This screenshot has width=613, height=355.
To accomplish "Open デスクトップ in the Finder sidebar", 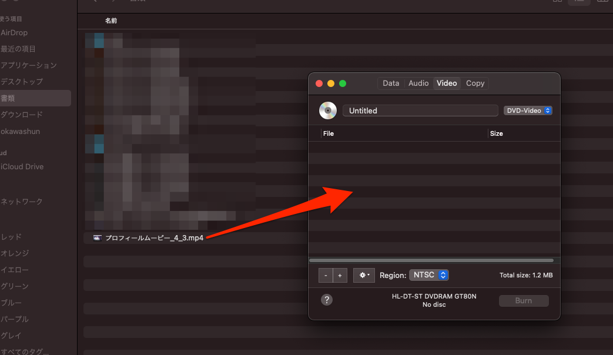I will (22, 82).
